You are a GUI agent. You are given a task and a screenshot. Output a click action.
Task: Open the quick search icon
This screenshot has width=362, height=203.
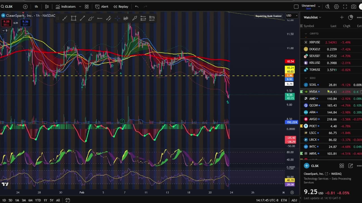click(x=327, y=6)
